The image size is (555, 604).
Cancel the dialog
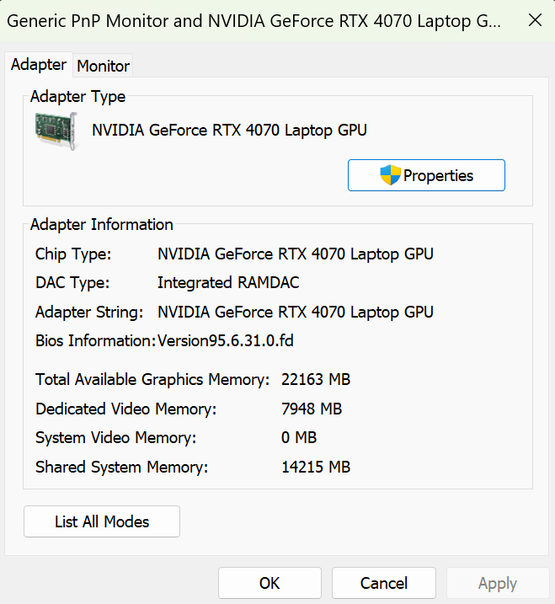[383, 583]
